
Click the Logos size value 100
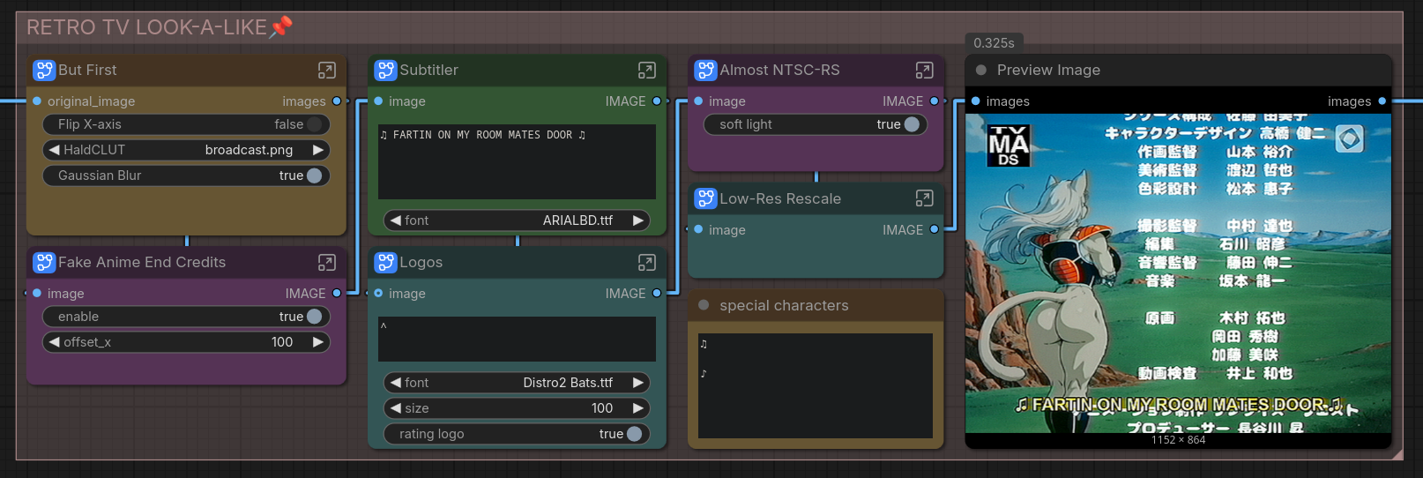click(602, 408)
